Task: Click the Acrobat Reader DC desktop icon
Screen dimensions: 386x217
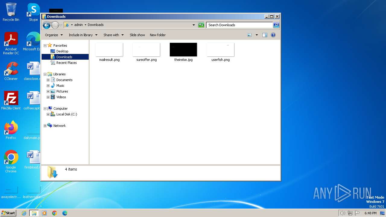Action: 11,43
